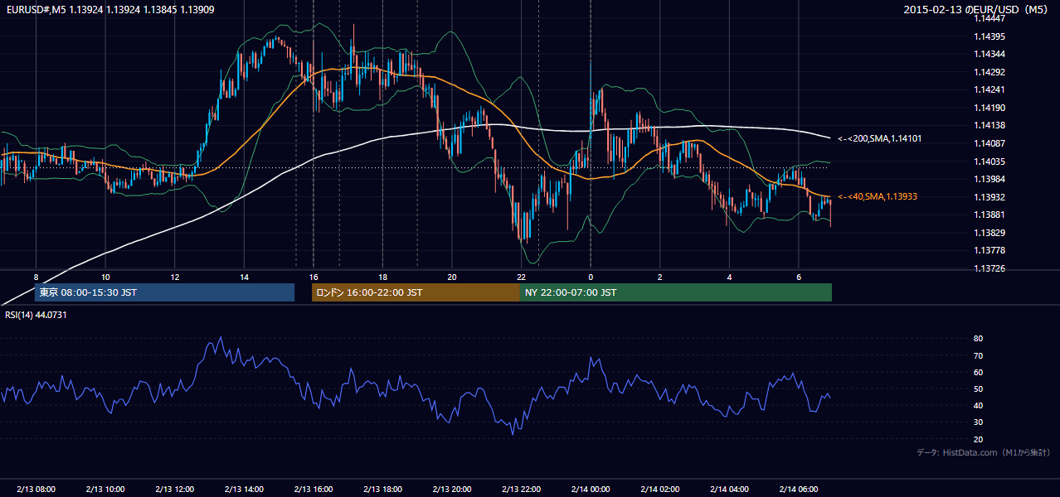
Task: Click the 200 SMA label 1.14101
Action: tap(879, 138)
